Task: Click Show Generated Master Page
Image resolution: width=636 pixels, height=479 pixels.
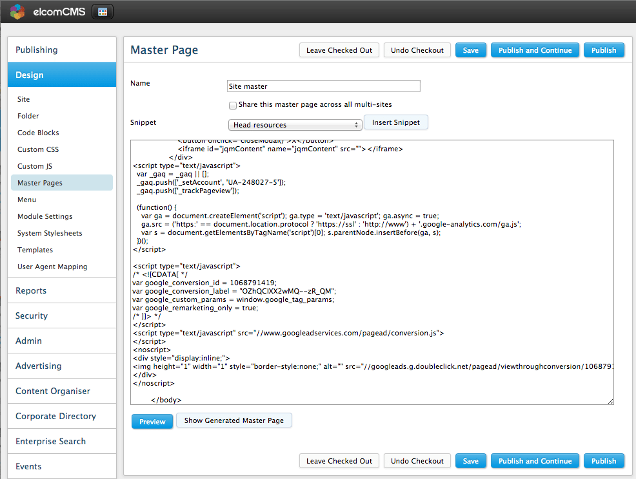Action: click(234, 420)
